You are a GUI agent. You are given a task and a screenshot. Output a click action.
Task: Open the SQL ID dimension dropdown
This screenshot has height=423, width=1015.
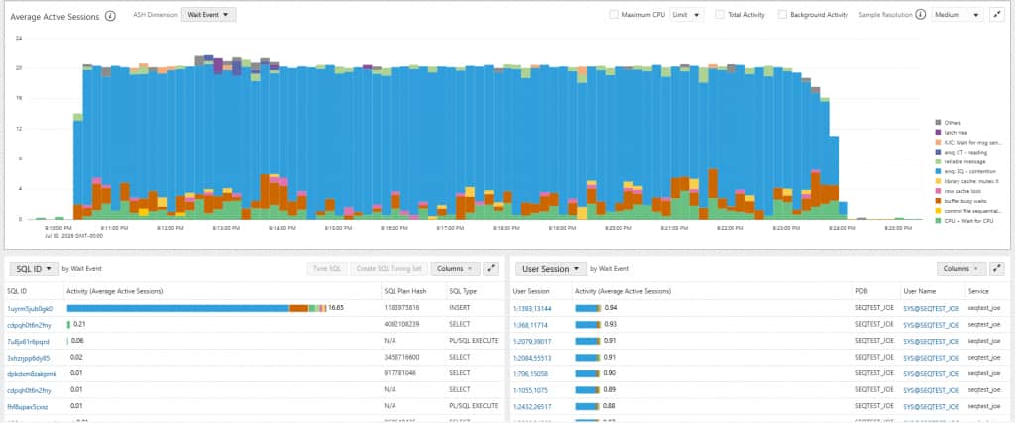pos(33,268)
